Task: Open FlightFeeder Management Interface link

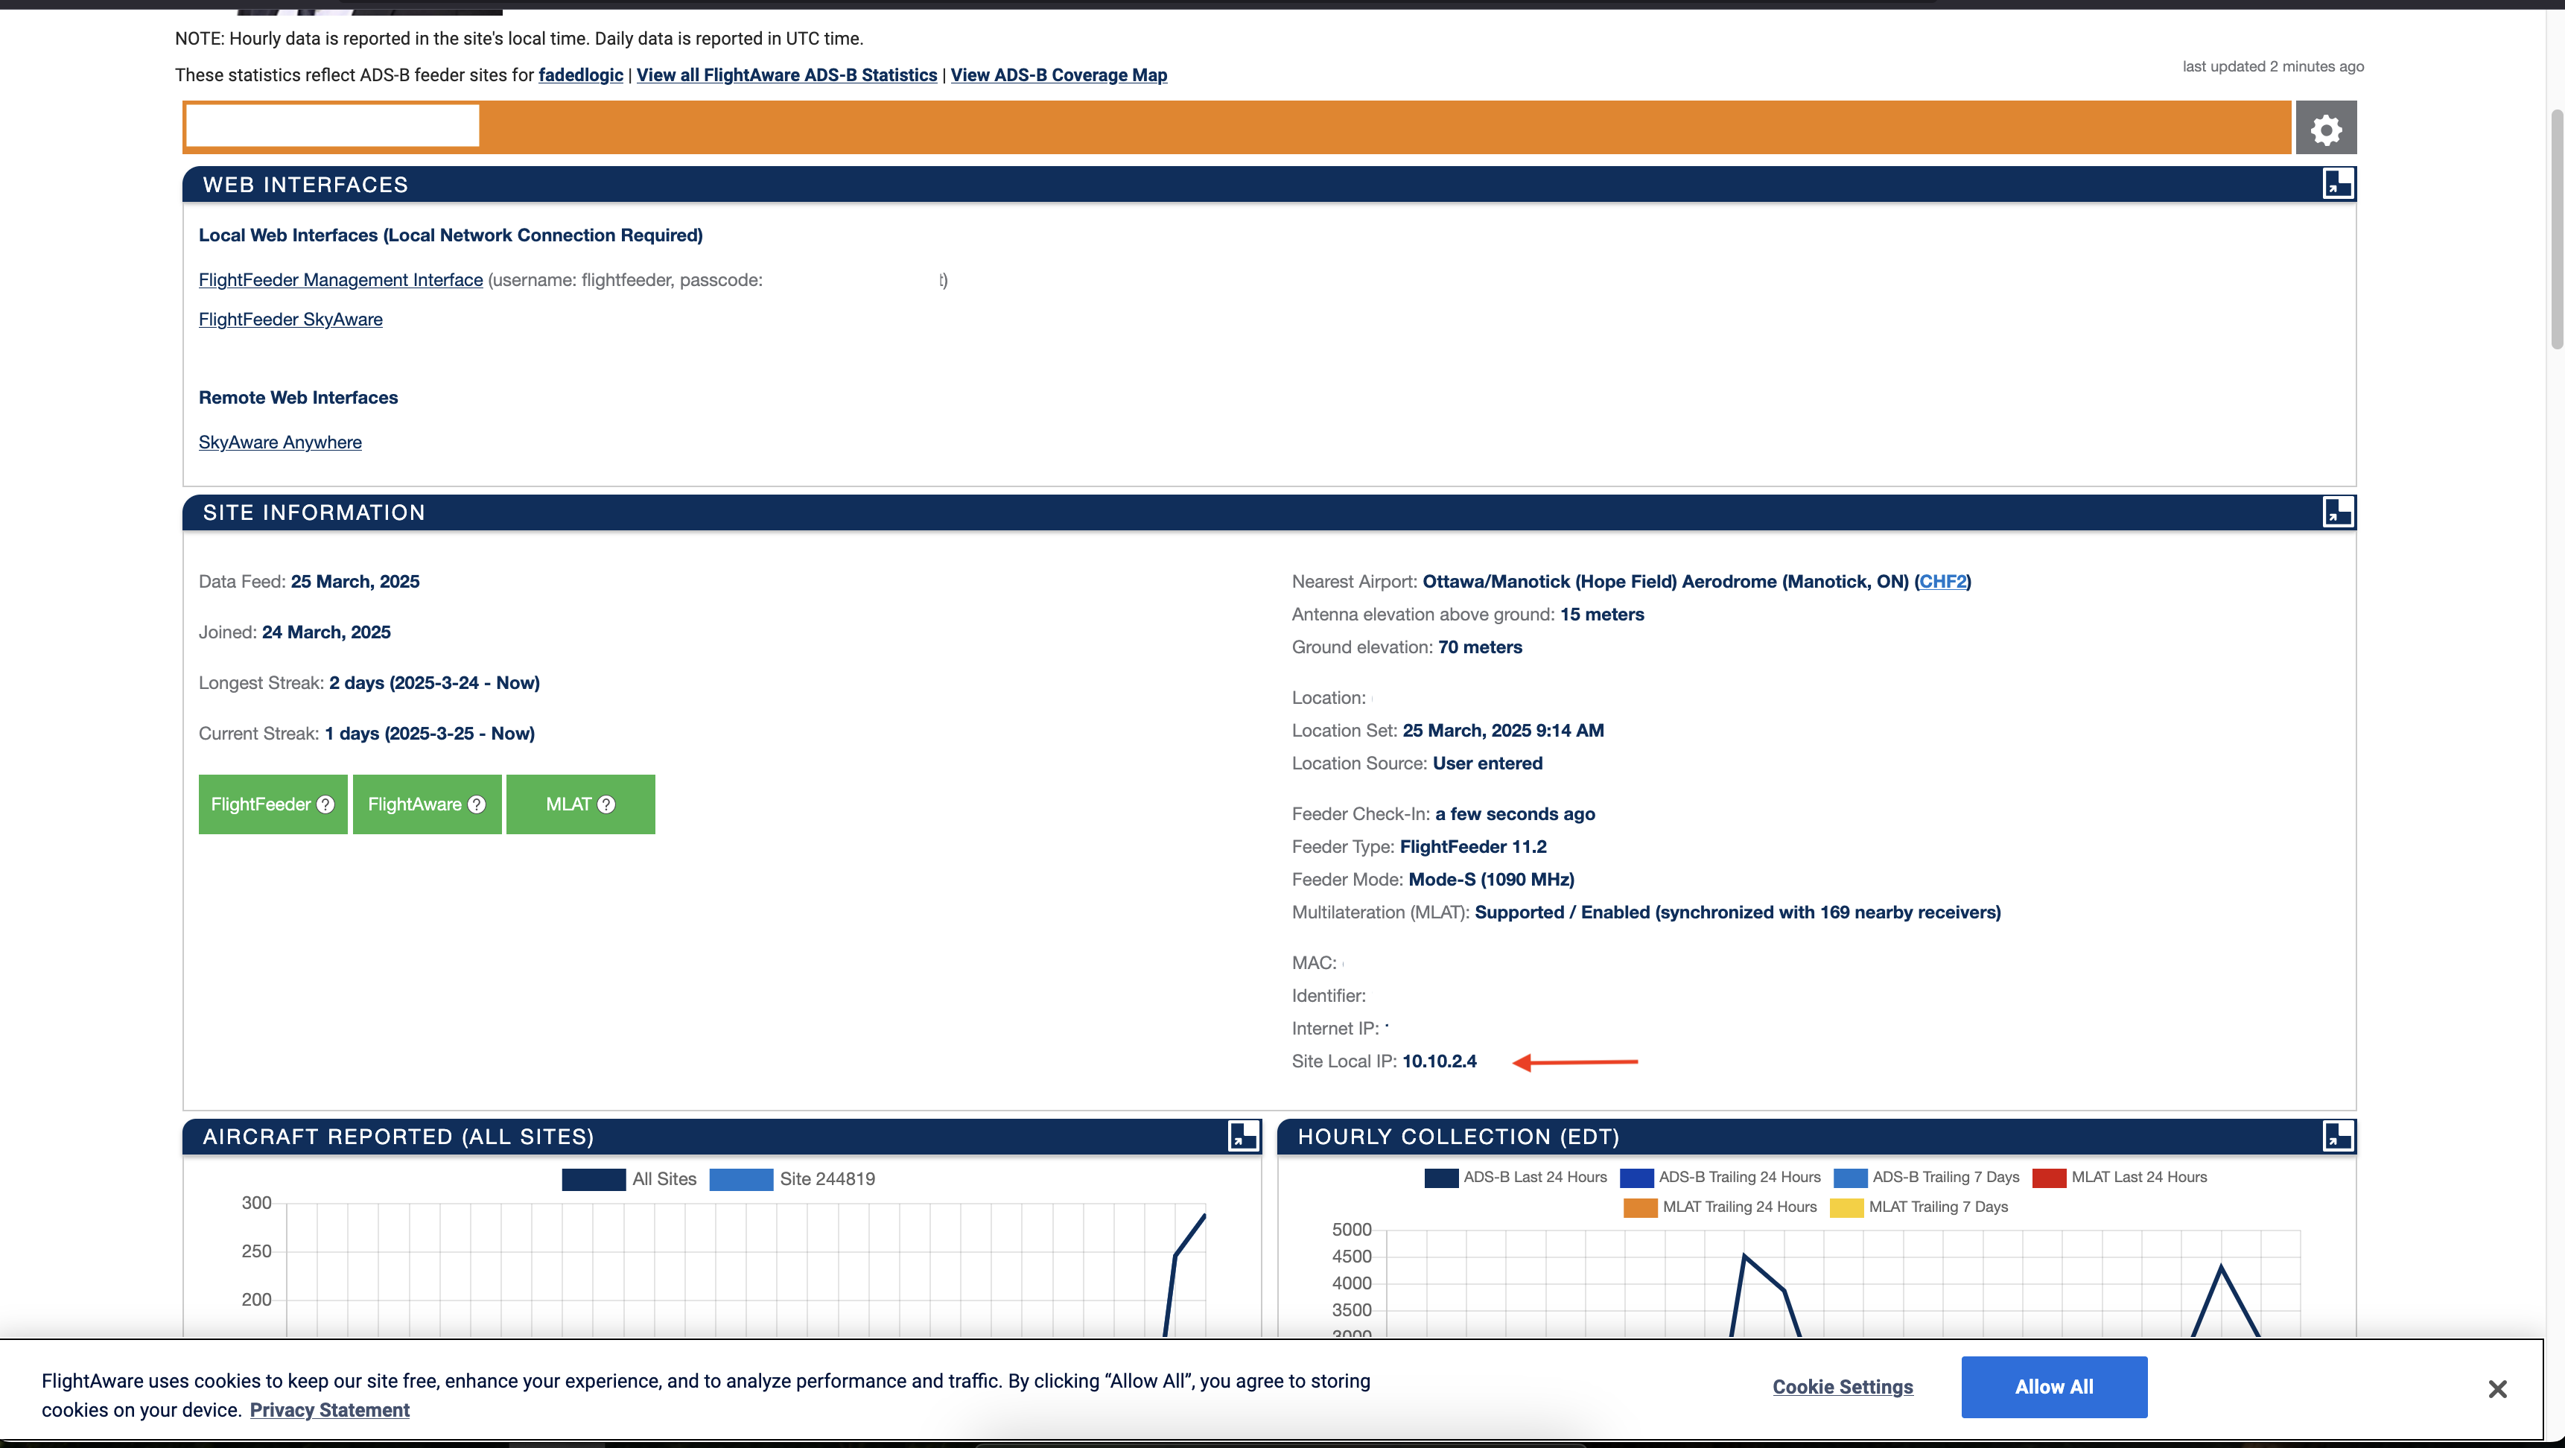Action: point(340,280)
